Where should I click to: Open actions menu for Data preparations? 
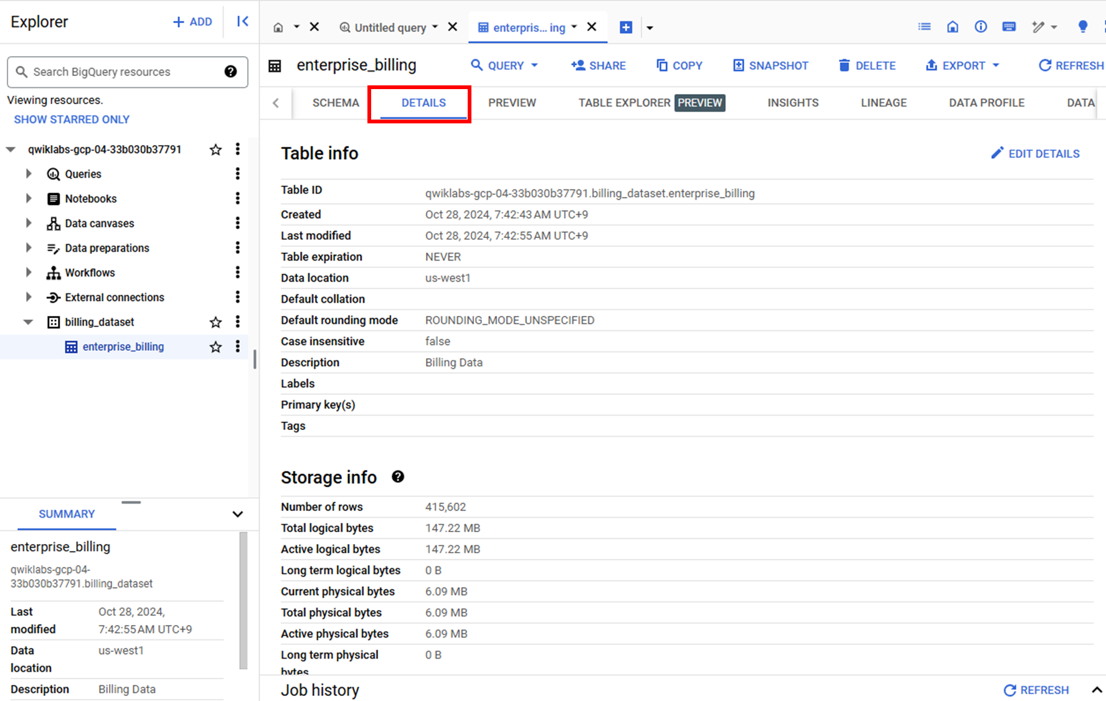(237, 248)
